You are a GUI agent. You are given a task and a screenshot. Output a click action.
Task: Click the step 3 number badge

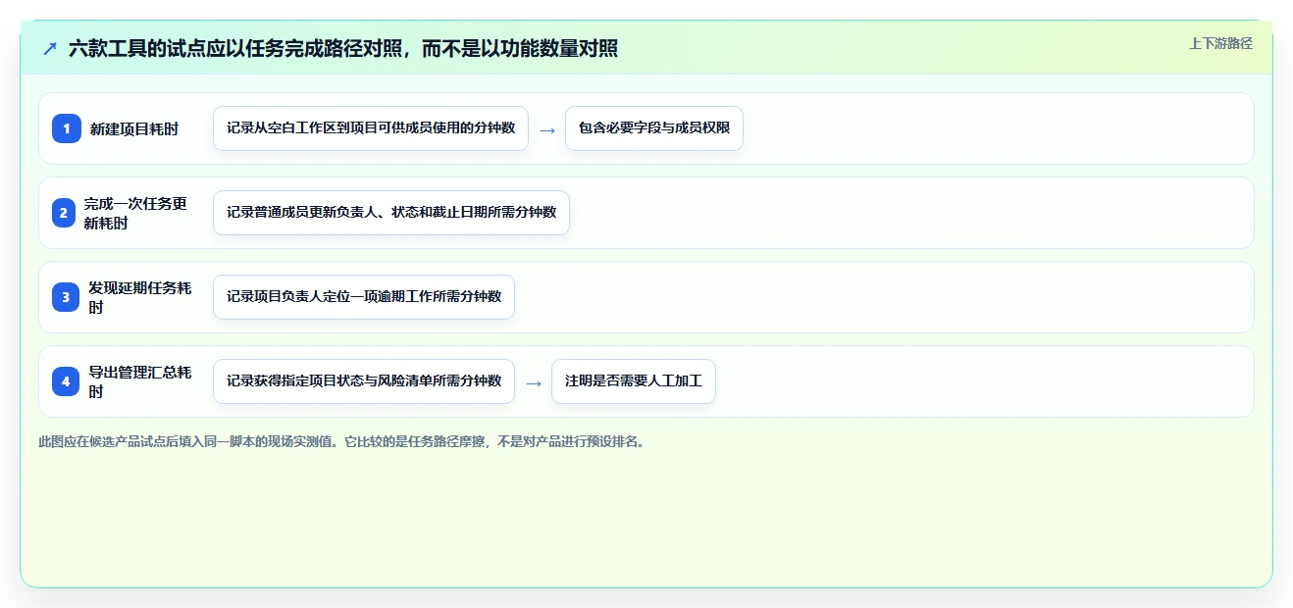pos(67,297)
